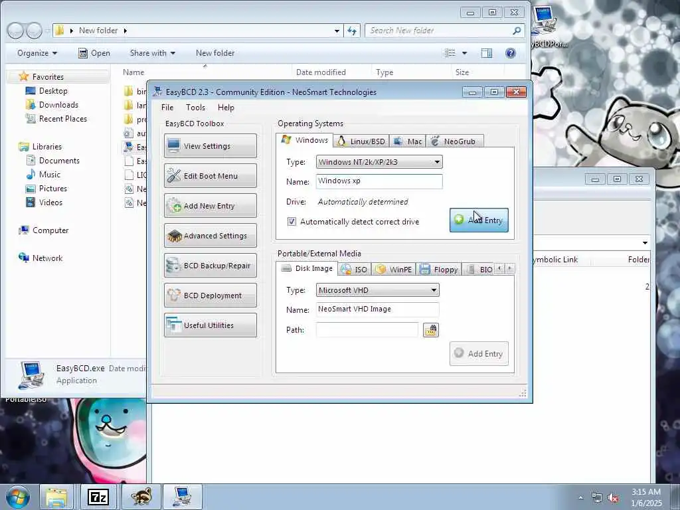Screen dimensions: 680x510
Task: Switch to the Floppy tab
Action: [438, 270]
